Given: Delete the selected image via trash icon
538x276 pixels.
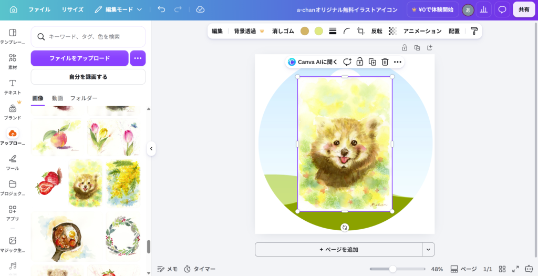Looking at the screenshot, I should tap(385, 62).
